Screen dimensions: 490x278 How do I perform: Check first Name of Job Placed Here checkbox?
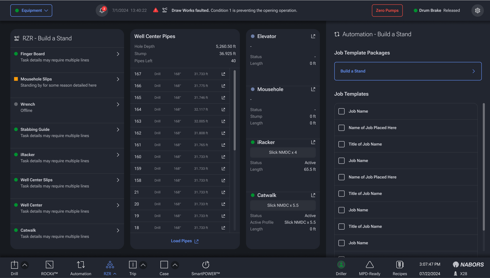[x=342, y=128]
